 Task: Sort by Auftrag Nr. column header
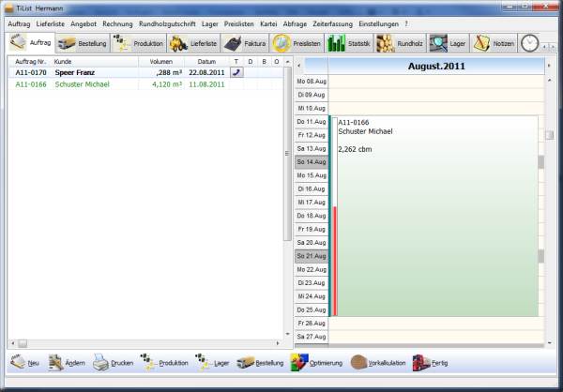tap(31, 62)
